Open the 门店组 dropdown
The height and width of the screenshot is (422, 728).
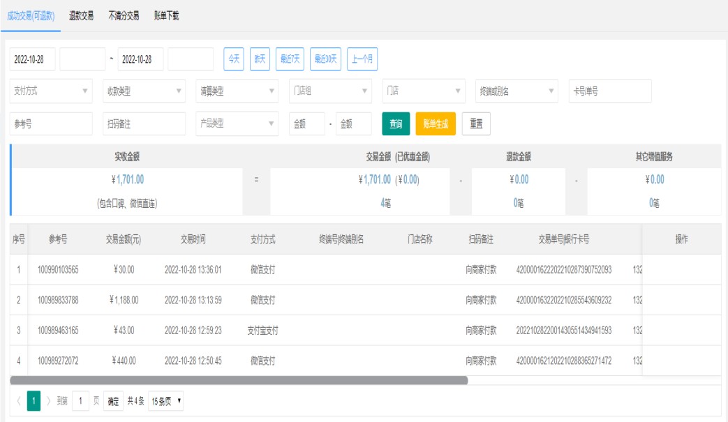click(x=330, y=91)
